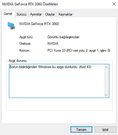Go to the Kaynaklar tab
Screen dimensions: 118x135
click(65, 14)
